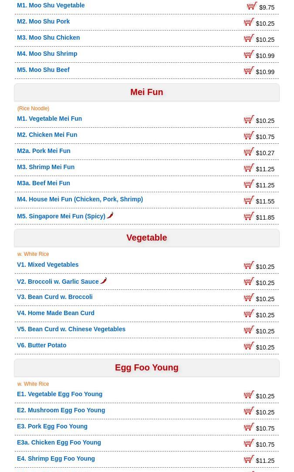Add Chicken Mei Fun to cart
The height and width of the screenshot is (472, 294).
[249, 135]
